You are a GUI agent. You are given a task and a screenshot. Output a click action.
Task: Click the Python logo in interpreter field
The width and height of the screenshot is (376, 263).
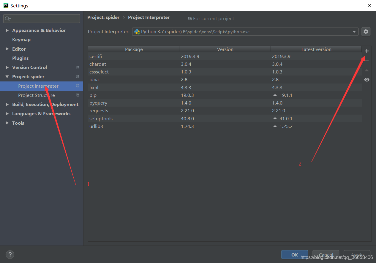pos(137,32)
